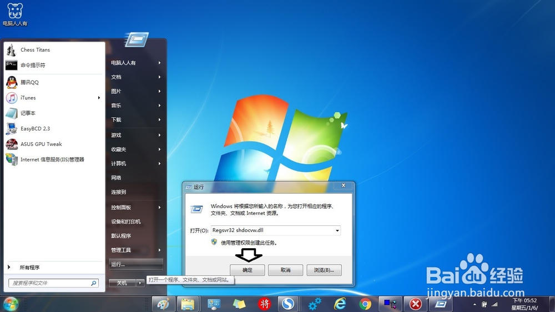Click the blue gears taskbar icon

314,304
